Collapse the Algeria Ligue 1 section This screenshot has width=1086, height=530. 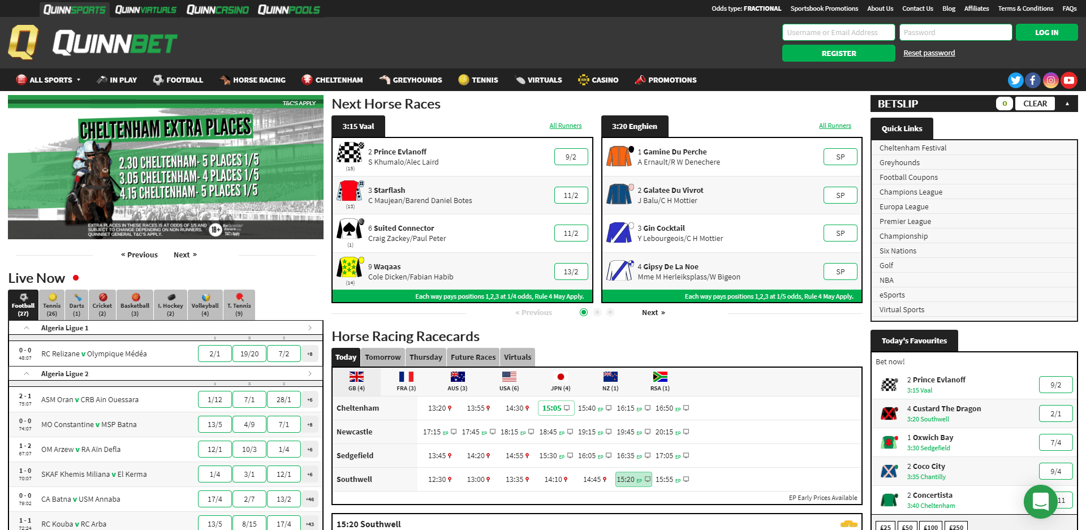(x=25, y=328)
